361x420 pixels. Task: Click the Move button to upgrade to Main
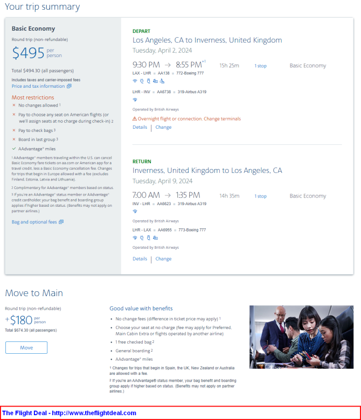[x=26, y=347]
